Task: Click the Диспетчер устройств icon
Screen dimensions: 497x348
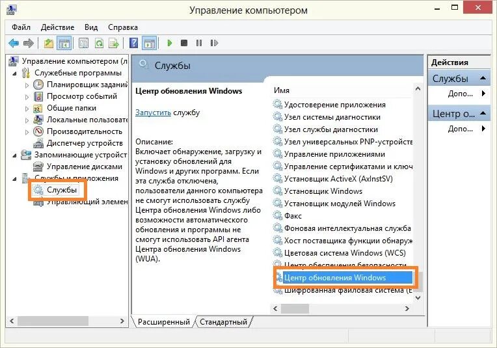Action: click(x=38, y=143)
